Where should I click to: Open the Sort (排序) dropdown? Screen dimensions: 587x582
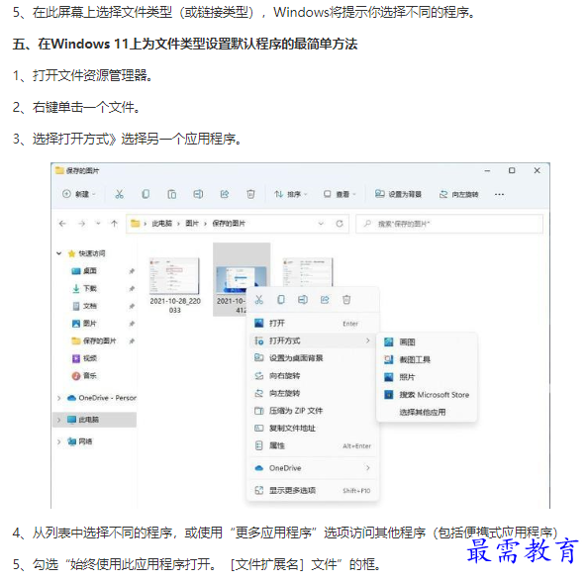point(291,194)
